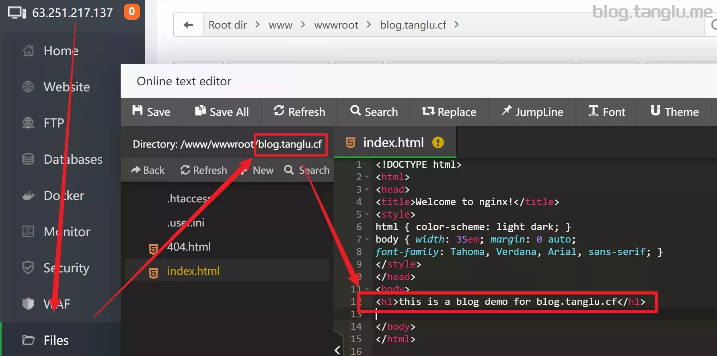
Task: Fold the html tag at line 2
Action: click(x=367, y=177)
